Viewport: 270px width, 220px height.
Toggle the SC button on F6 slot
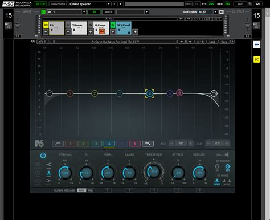pyautogui.click(x=46, y=25)
